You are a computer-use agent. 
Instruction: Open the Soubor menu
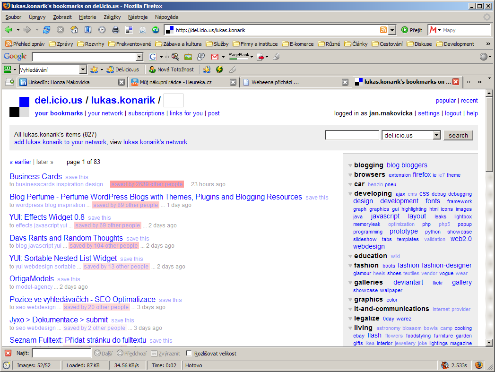tap(13, 17)
